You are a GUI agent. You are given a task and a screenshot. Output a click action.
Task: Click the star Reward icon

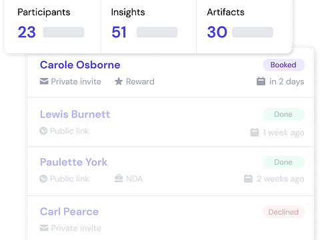click(119, 81)
